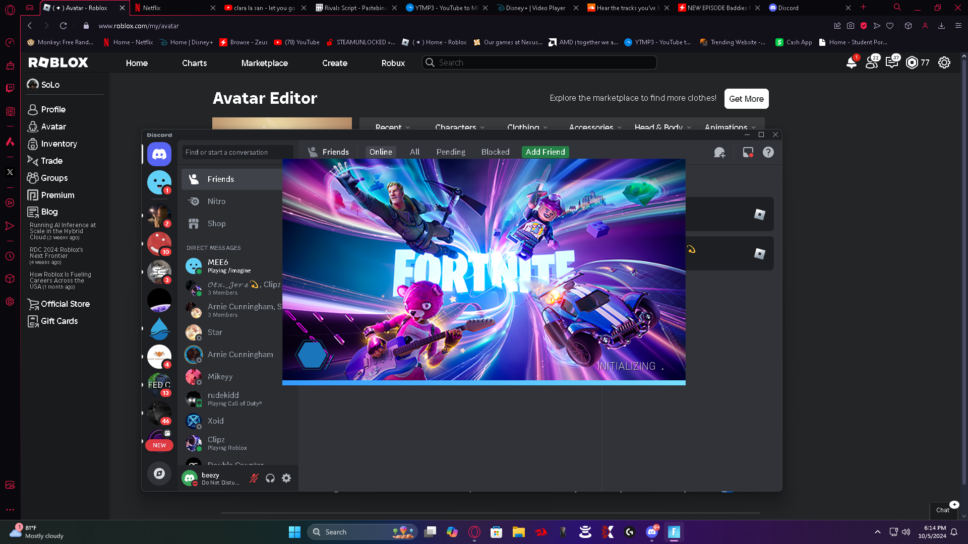Image resolution: width=968 pixels, height=544 pixels.
Task: Click the Add Friend button
Action: pos(545,152)
